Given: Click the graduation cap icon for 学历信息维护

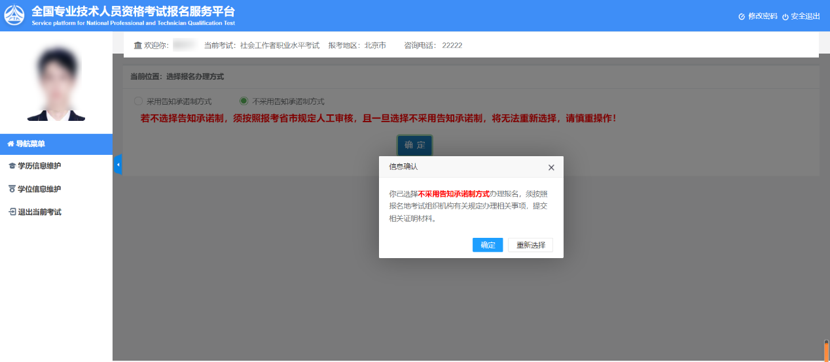Looking at the screenshot, I should tap(11, 166).
